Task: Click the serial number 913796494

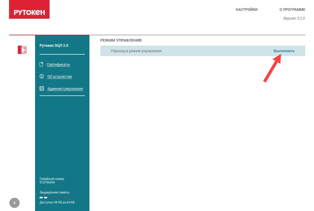Action: pyautogui.click(x=47, y=182)
